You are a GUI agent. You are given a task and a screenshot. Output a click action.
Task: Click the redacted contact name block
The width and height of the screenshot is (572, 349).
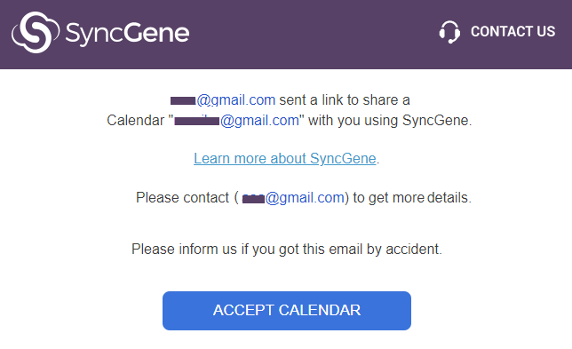[x=253, y=199]
